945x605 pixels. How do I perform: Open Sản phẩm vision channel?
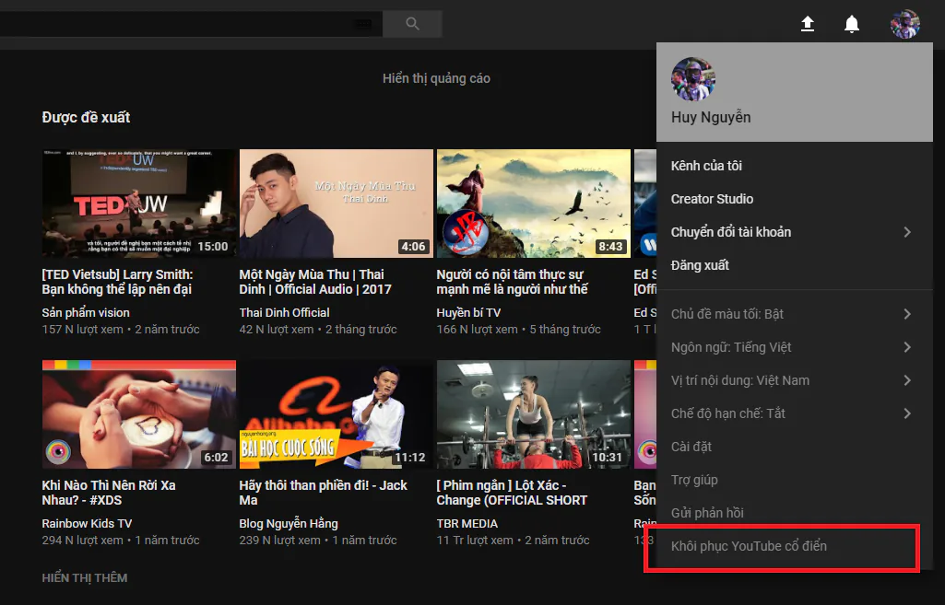point(86,312)
